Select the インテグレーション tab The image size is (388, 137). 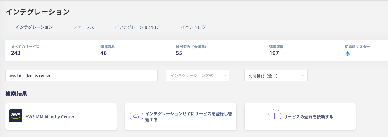point(34,27)
